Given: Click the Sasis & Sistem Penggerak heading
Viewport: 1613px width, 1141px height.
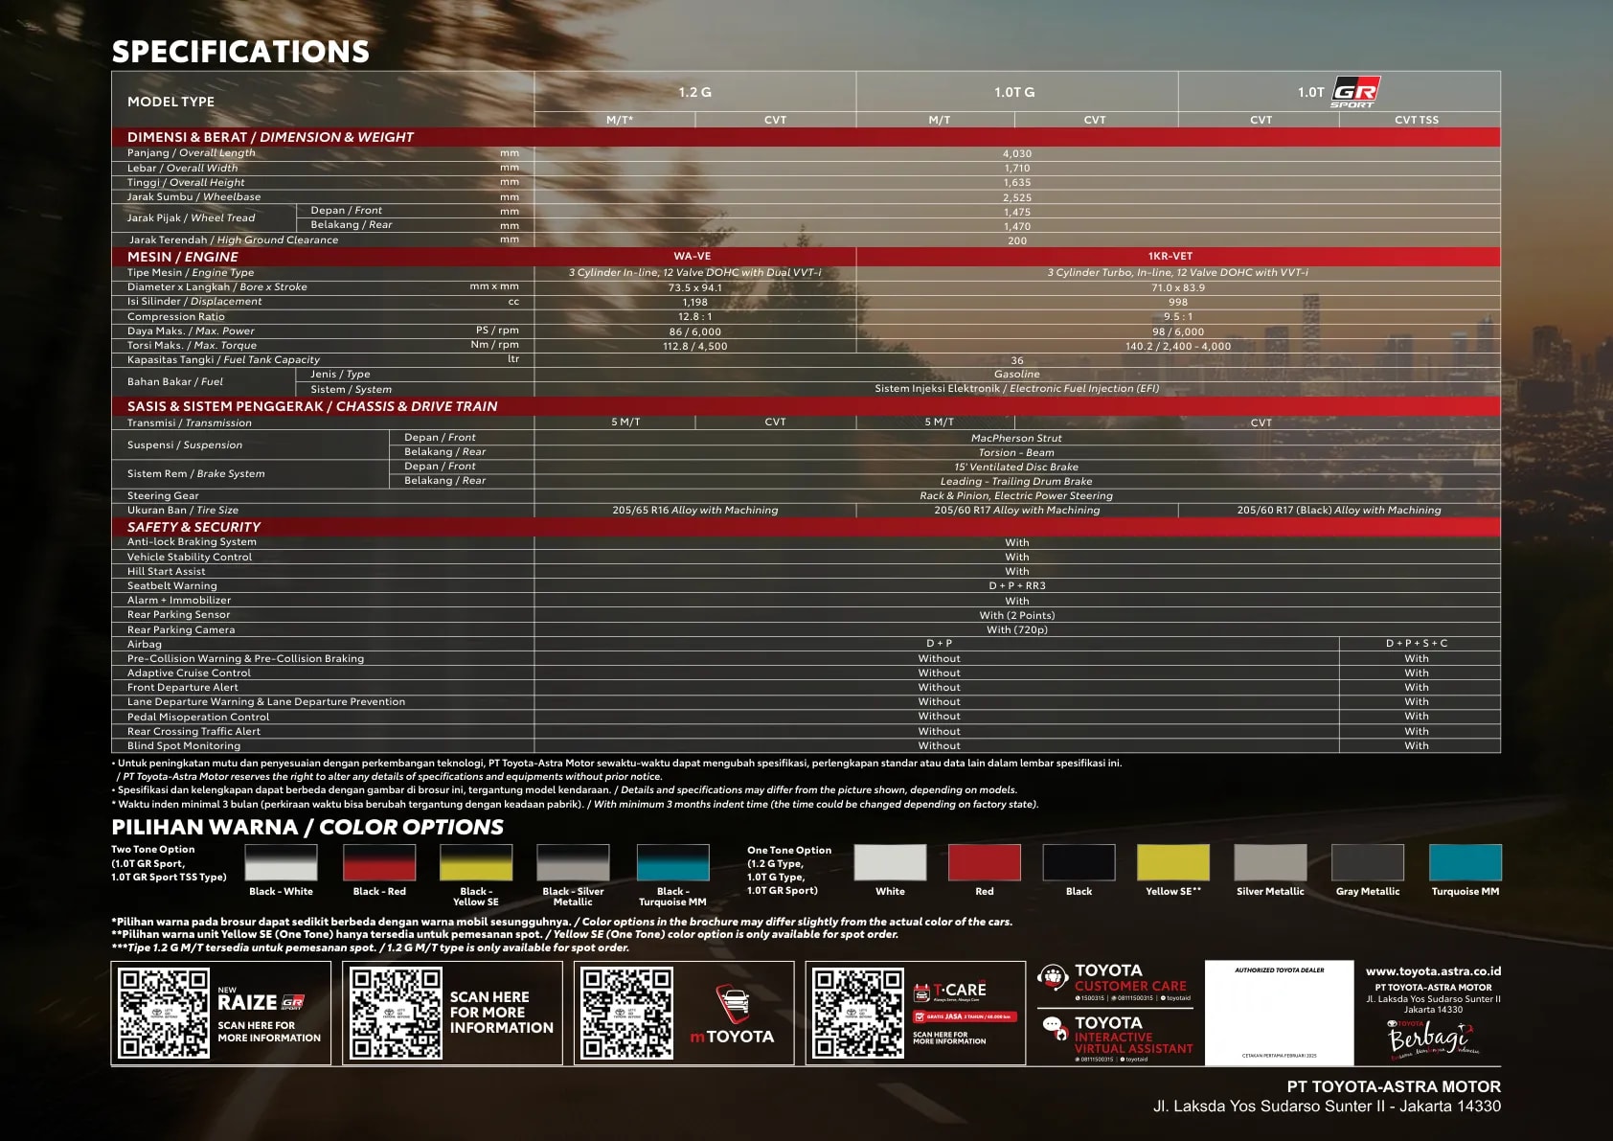Looking at the screenshot, I should 312,406.
